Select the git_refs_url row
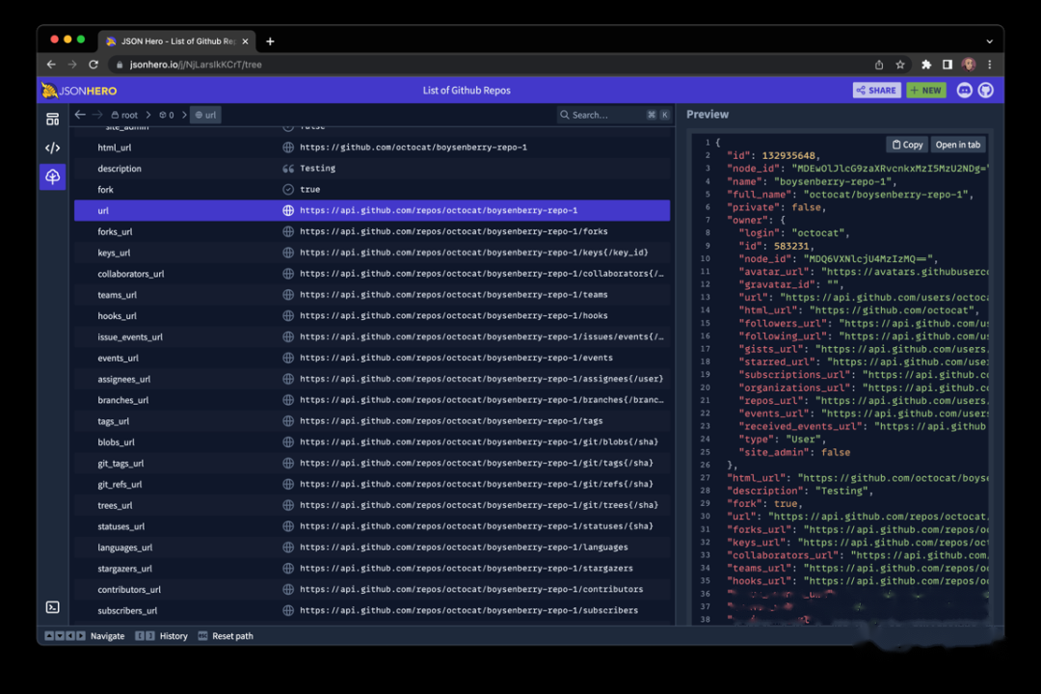 coord(372,484)
